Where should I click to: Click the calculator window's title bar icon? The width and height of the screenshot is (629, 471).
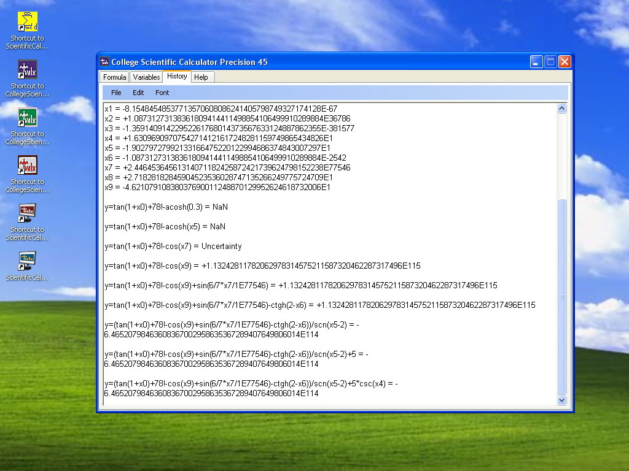click(104, 62)
